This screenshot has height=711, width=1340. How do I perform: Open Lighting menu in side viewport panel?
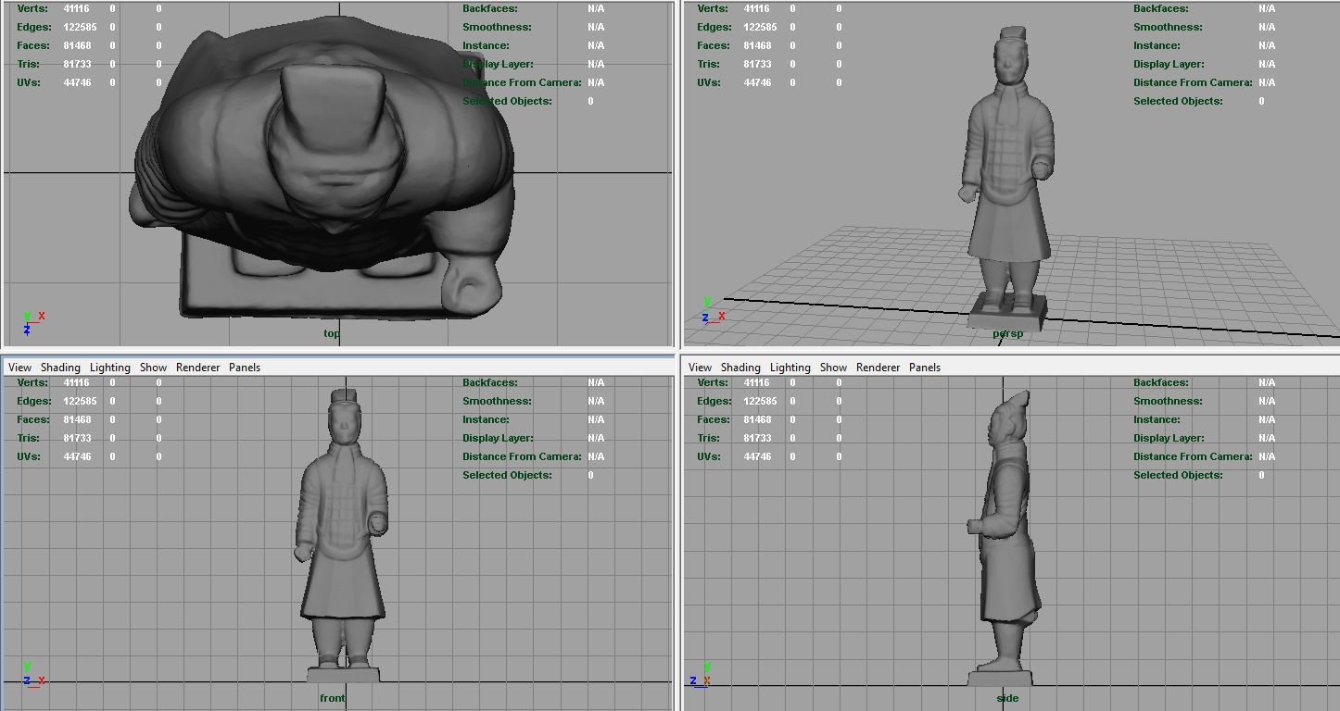(x=790, y=368)
